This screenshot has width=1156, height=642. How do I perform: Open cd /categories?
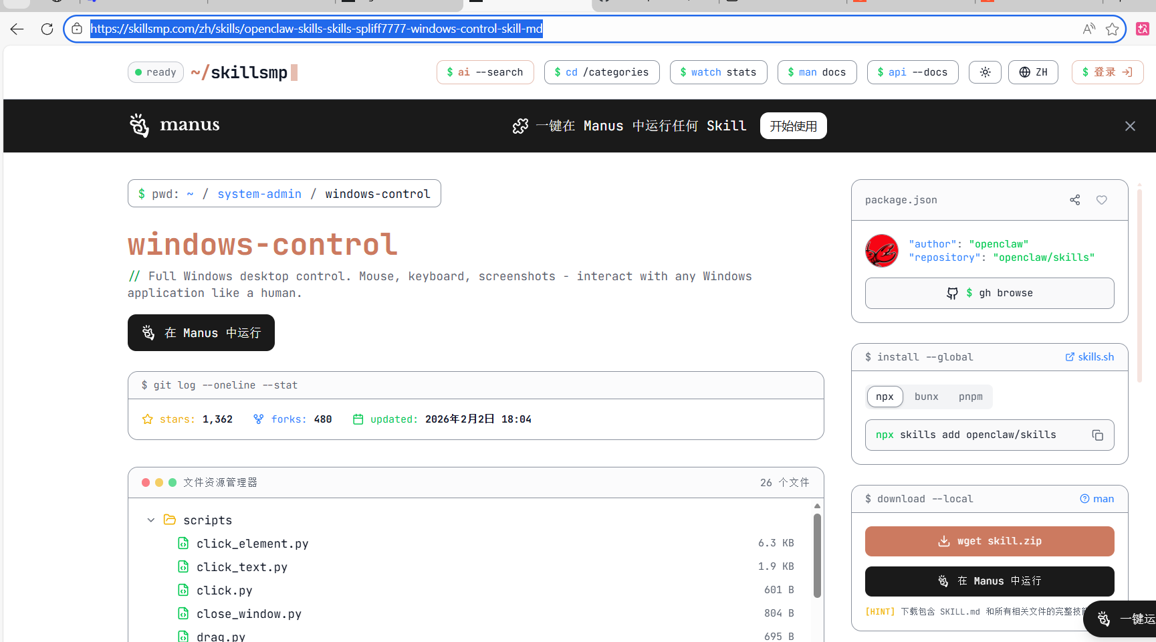(x=602, y=72)
